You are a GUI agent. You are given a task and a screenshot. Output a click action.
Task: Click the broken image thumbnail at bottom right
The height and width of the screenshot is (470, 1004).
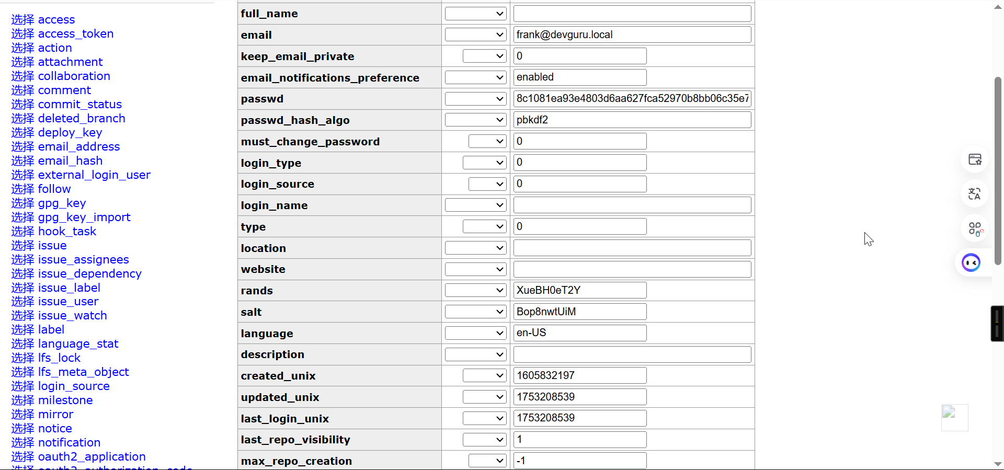(x=954, y=417)
